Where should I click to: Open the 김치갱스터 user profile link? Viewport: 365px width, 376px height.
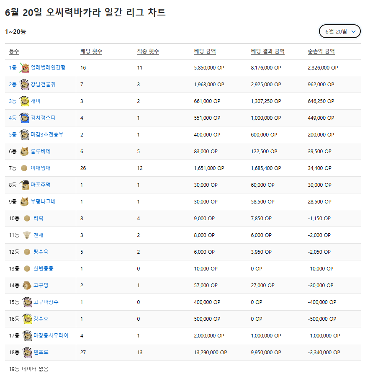[43, 118]
